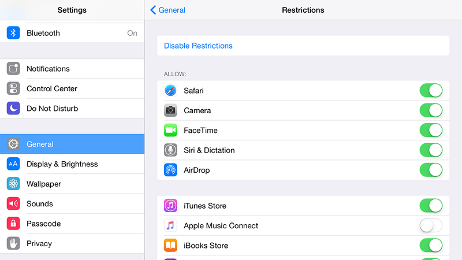Tap the Display & Brightness AA icon

click(13, 164)
